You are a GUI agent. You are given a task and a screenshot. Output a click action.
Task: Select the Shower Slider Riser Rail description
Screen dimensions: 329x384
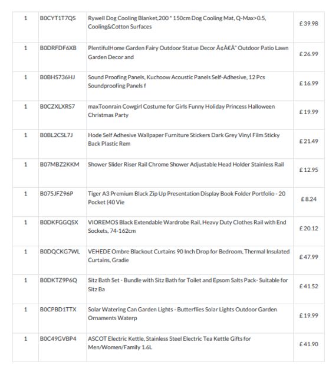[186, 164]
